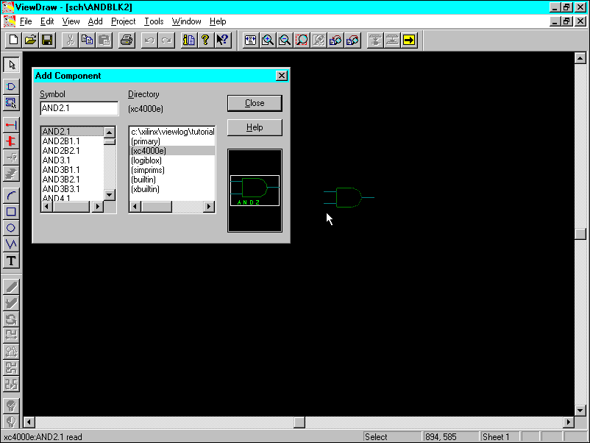Click the Print icon in toolbar
Screen dimensions: 590x443
click(126, 40)
